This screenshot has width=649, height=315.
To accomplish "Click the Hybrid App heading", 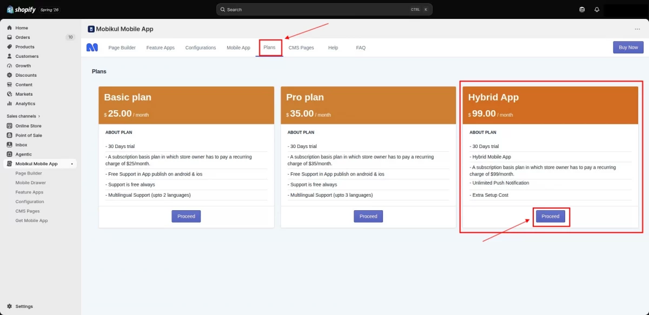I will click(x=493, y=97).
